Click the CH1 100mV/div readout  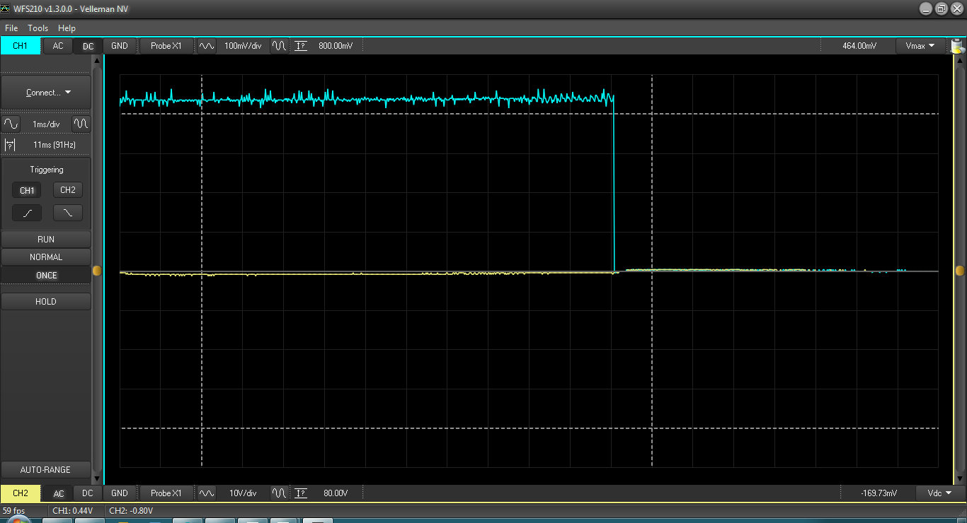[243, 46]
